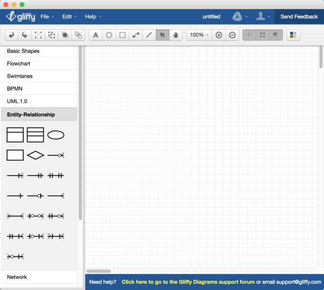Choose the ellipse attribute shape

coord(56,135)
